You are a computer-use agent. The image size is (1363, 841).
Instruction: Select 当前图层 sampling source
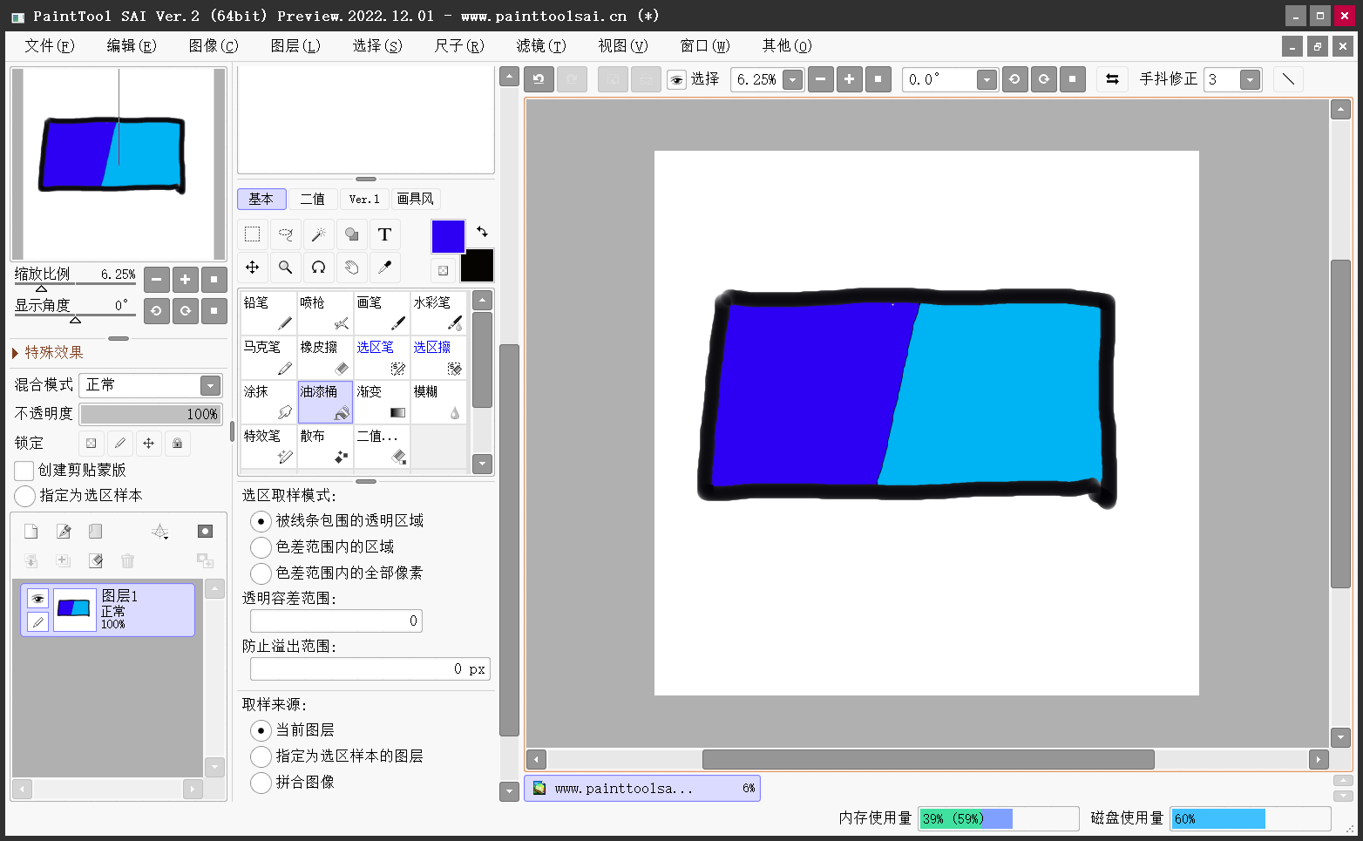pos(261,730)
